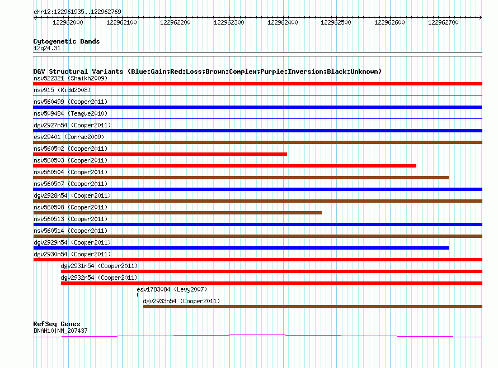Click the nsv522321 (Shaikh2009) variant label
This screenshot has height=368, width=498.
[71, 78]
